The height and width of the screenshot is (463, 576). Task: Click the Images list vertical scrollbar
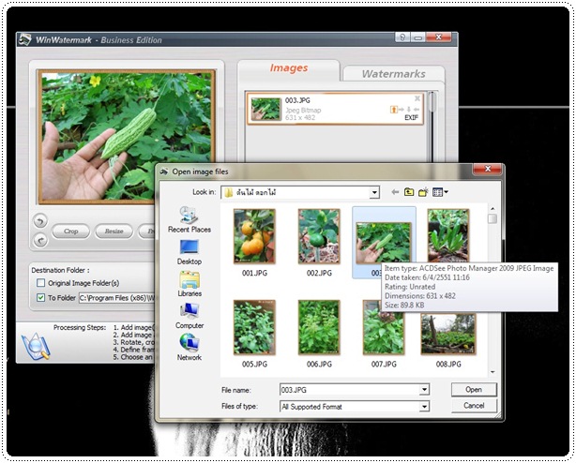[432, 127]
